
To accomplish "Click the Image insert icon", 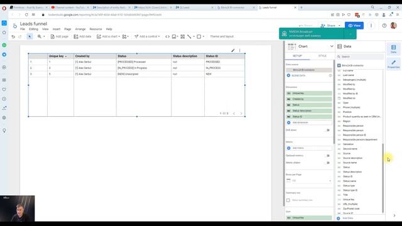I will (x=174, y=36).
